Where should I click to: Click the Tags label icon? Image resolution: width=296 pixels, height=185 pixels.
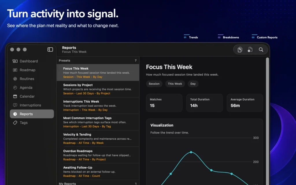coord(15,123)
